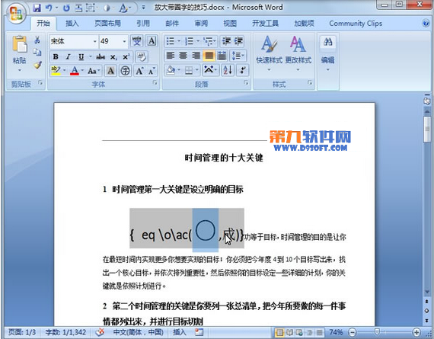Undo the last action in the Quick Access Toolbar
Screen dimensions: 434x339
click(x=49, y=8)
